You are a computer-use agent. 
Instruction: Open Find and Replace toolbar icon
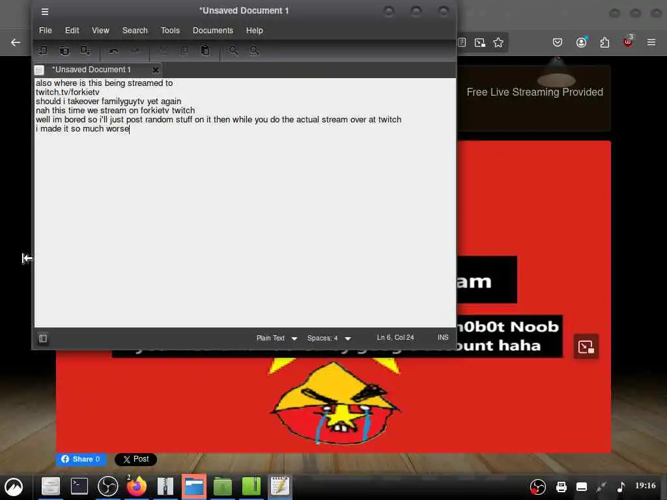[255, 51]
